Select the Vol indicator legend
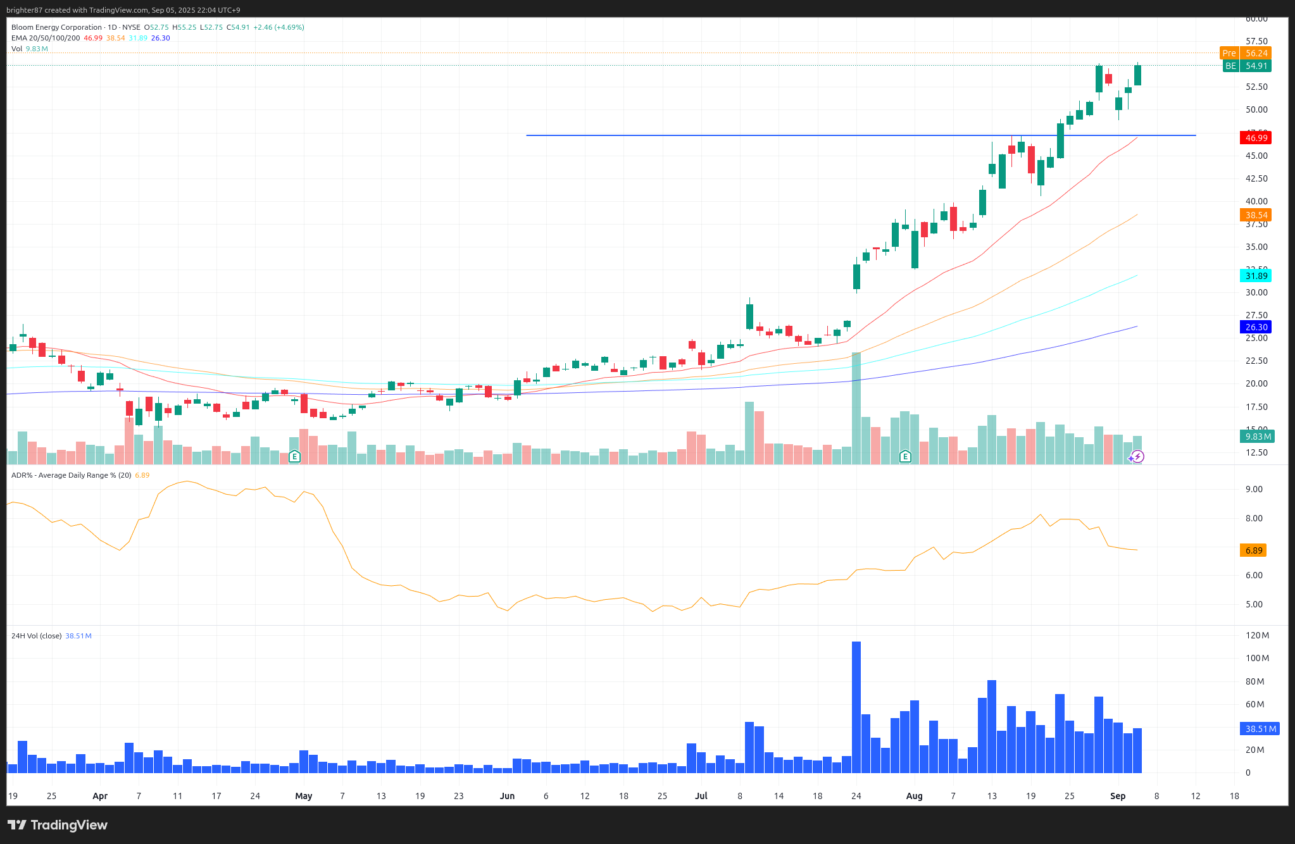The width and height of the screenshot is (1295, 844). [x=16, y=49]
